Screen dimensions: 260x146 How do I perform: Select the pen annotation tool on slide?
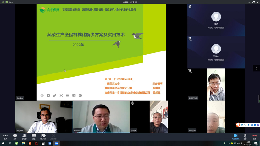(55, 95)
